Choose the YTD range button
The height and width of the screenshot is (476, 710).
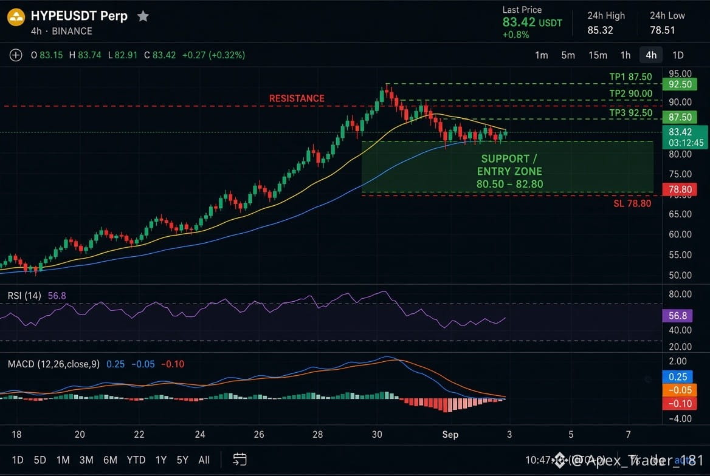tap(136, 460)
